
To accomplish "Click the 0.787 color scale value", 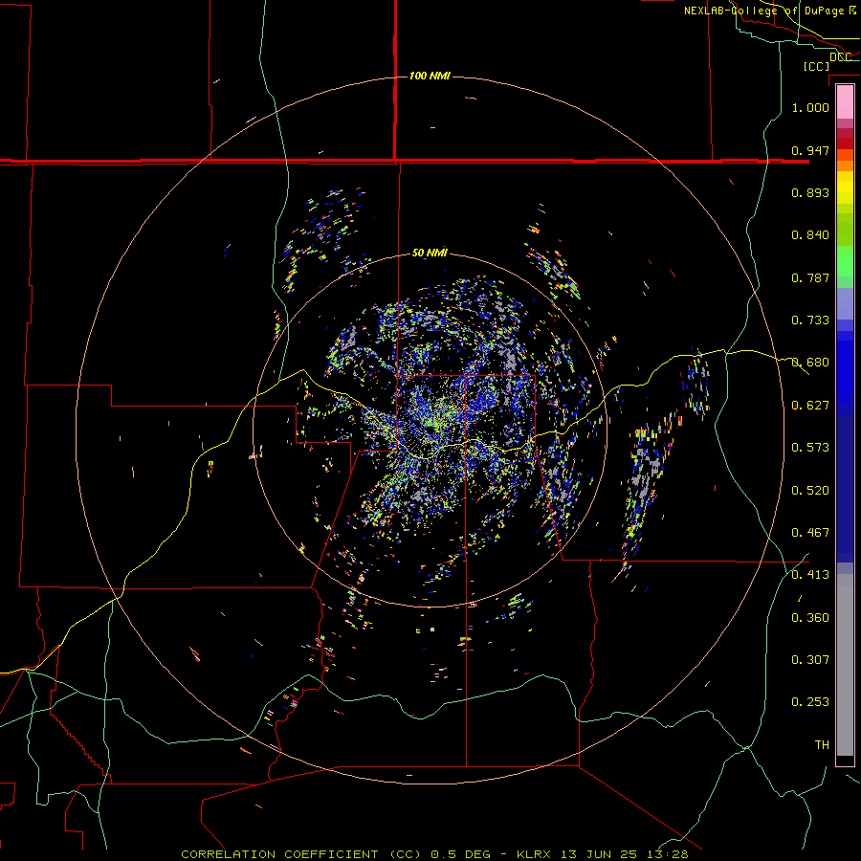I will [x=810, y=277].
